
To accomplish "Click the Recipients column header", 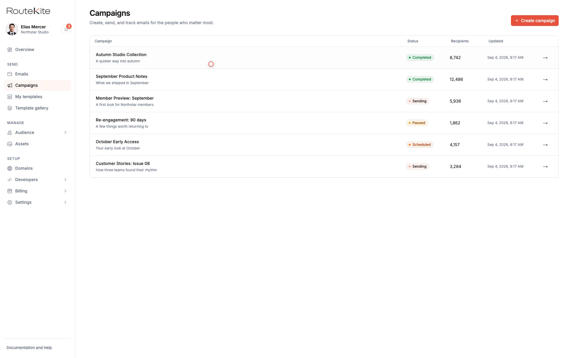I will pos(460,41).
